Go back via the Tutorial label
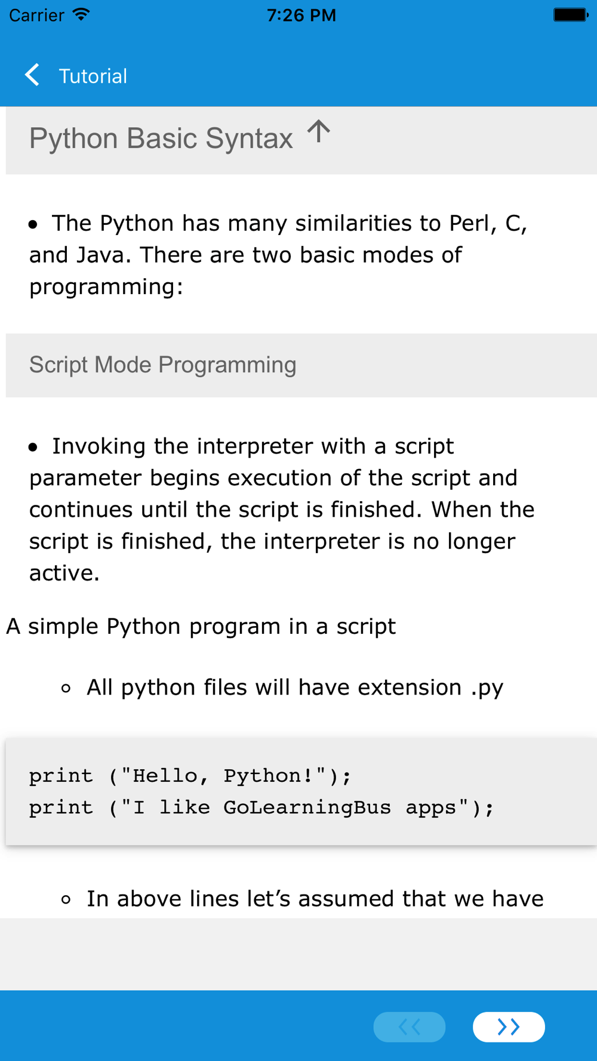 (93, 76)
